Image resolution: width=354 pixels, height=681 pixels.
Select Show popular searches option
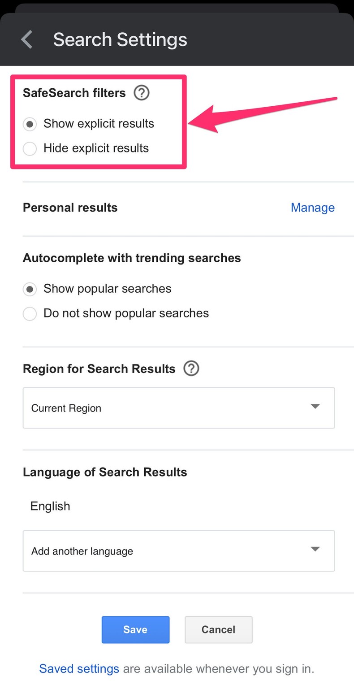(30, 289)
